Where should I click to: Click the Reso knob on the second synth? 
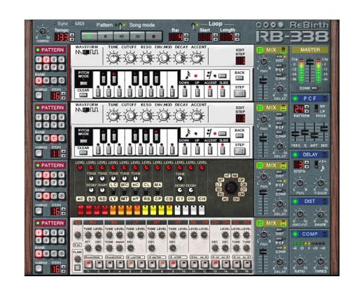147,115
